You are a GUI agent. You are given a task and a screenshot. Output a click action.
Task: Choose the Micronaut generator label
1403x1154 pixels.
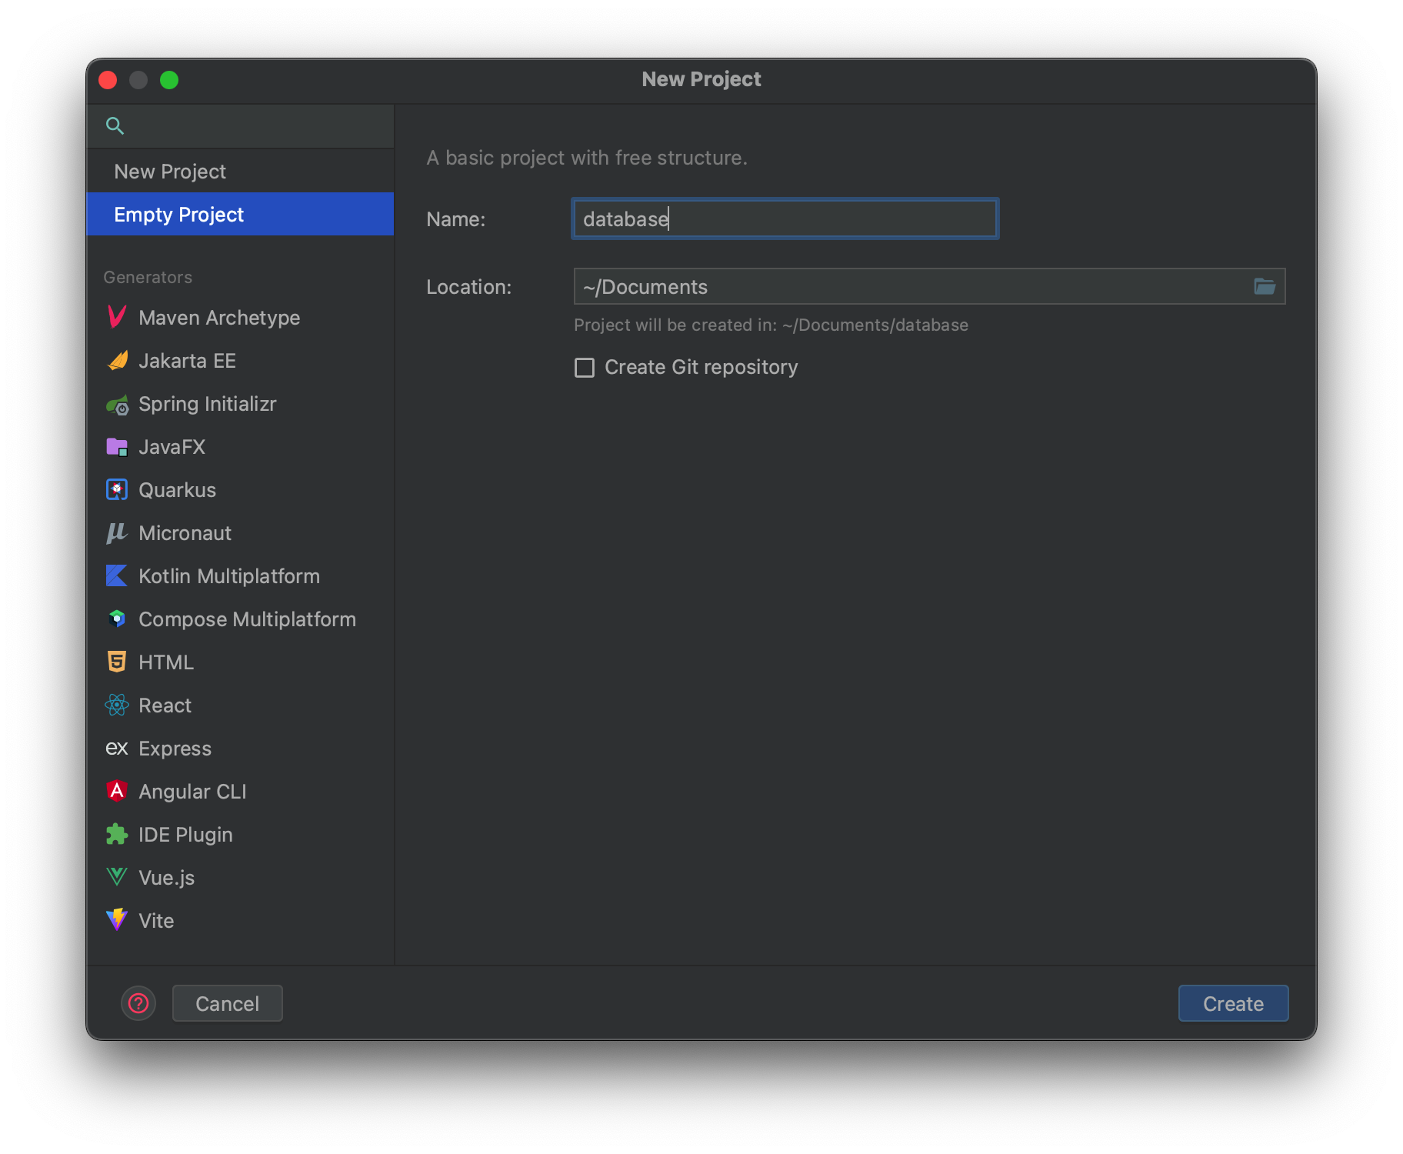(x=185, y=533)
